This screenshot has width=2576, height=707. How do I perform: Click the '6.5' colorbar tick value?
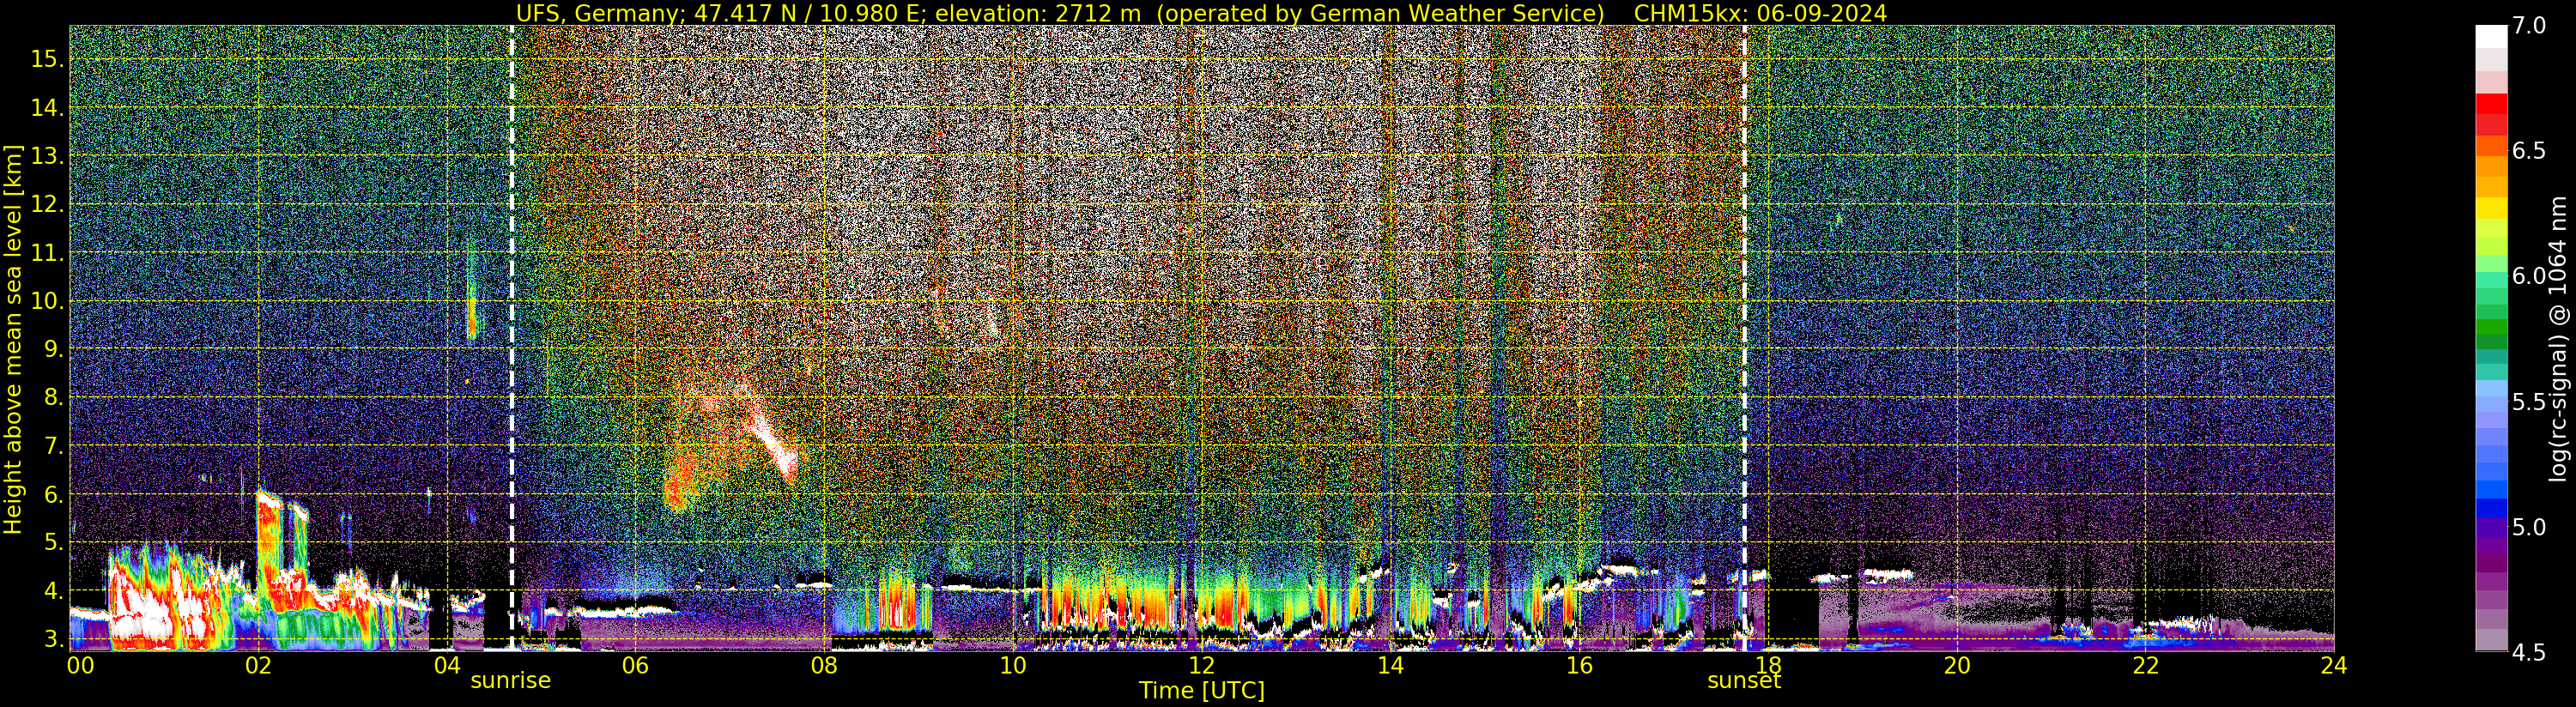click(2530, 151)
